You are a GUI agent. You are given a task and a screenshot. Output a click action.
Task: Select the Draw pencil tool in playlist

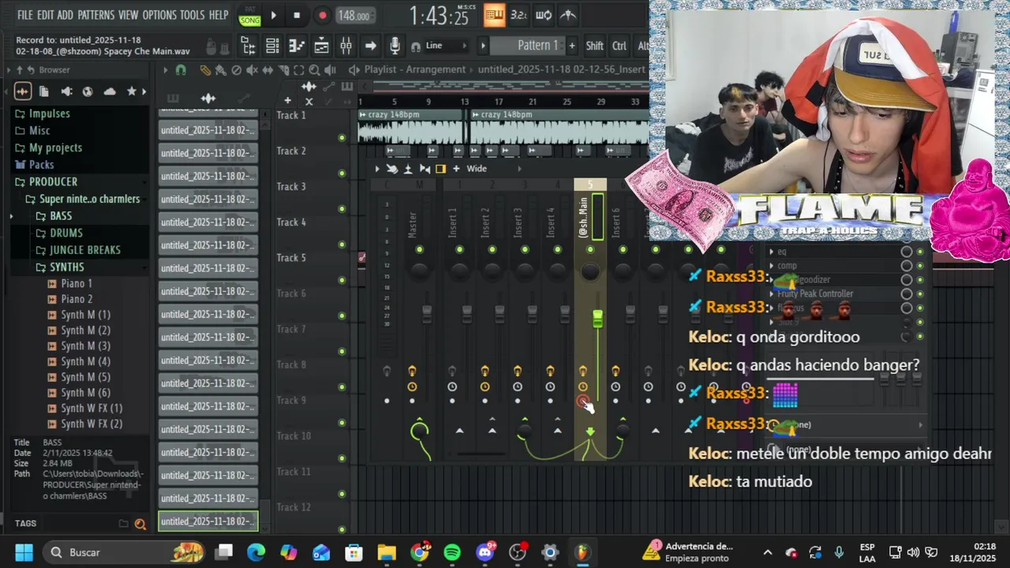tap(204, 69)
